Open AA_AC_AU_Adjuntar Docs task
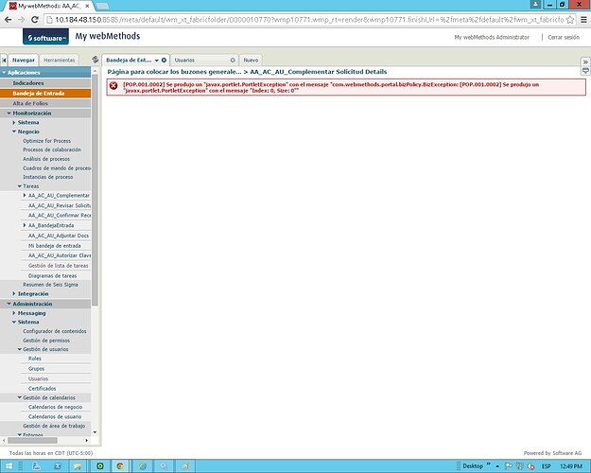591x473 pixels. [59, 236]
